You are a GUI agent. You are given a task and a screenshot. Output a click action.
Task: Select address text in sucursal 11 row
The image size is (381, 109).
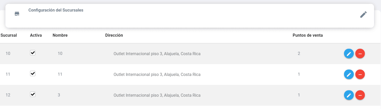coord(157,74)
